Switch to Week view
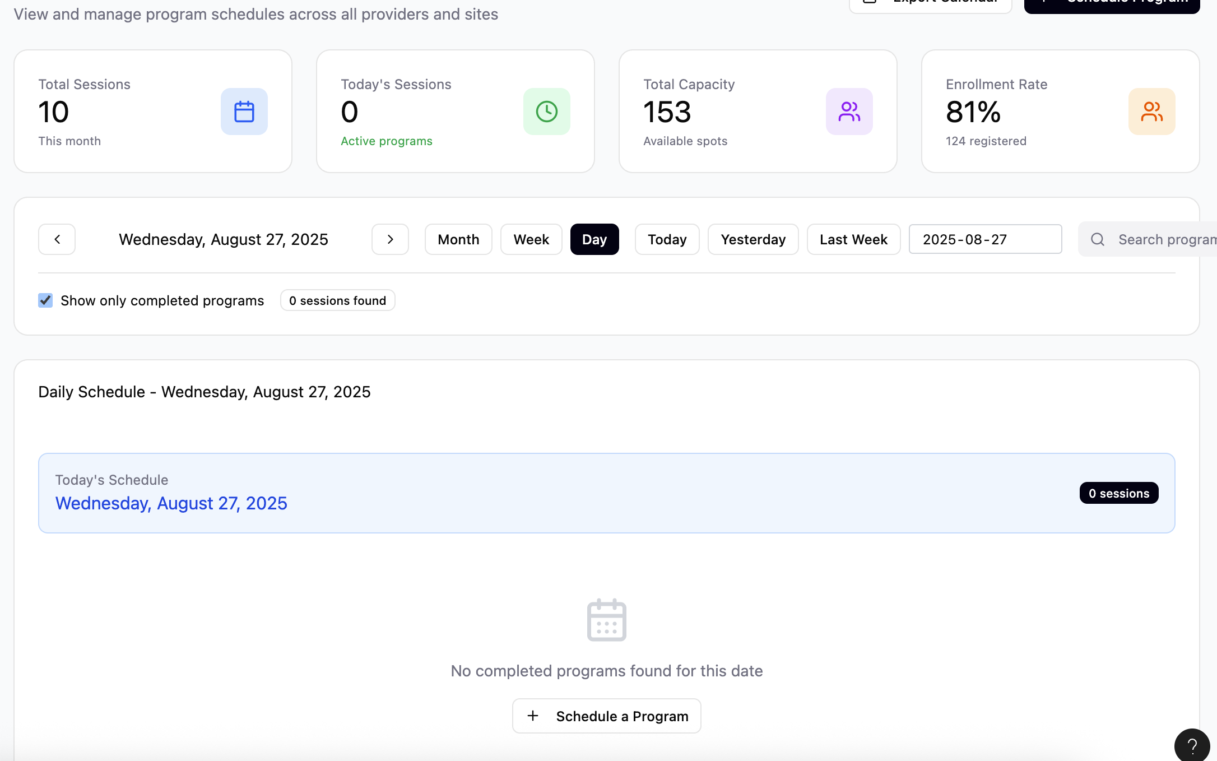Screen dimensions: 1217x761 [x=531, y=240]
